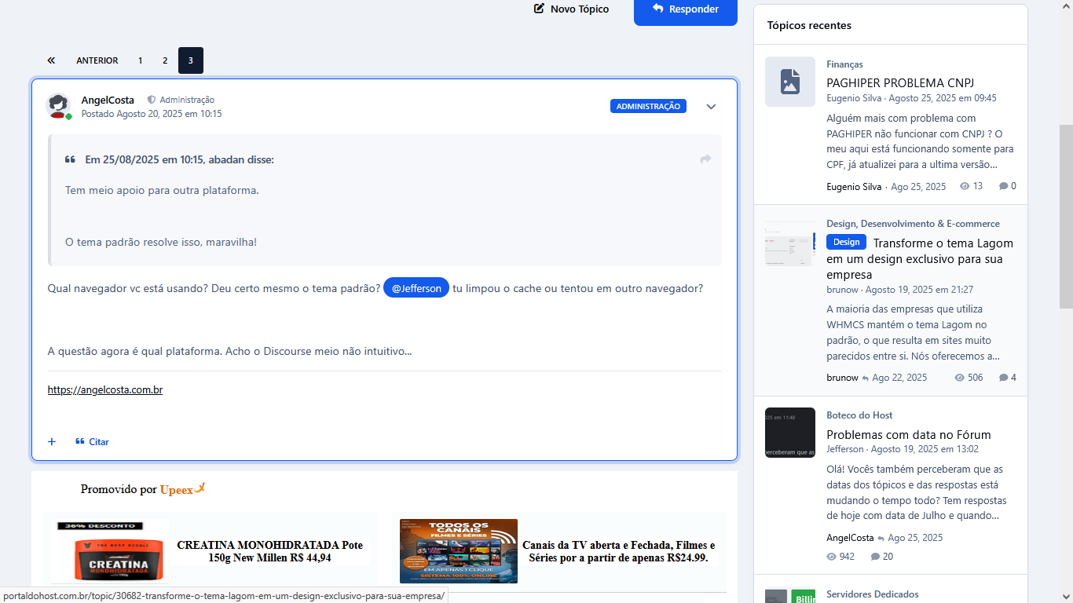Click the Administração shield group label
This screenshot has height=603, width=1073.
point(181,100)
